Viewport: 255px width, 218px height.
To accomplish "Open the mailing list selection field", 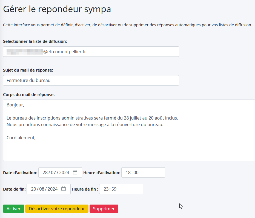I will (91, 52).
